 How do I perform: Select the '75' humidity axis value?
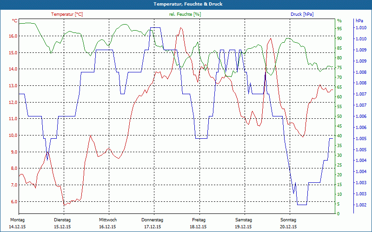339,68
